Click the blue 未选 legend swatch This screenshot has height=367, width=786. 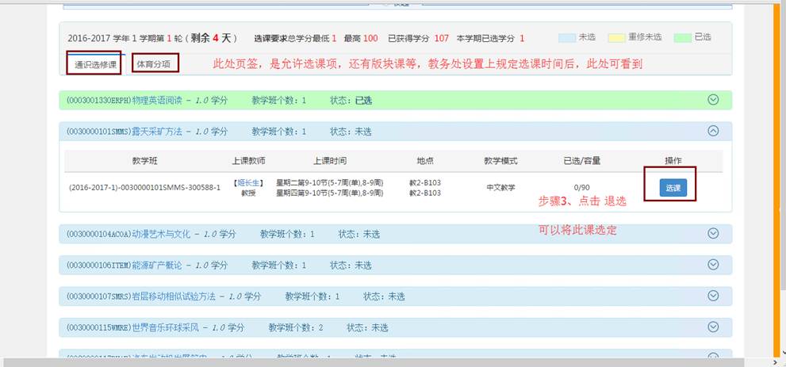coord(567,37)
